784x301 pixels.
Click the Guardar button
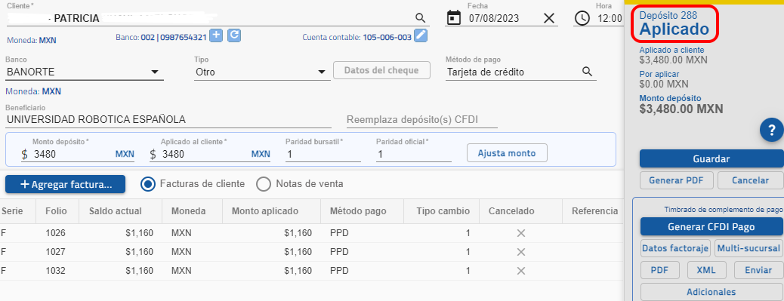[x=711, y=158]
